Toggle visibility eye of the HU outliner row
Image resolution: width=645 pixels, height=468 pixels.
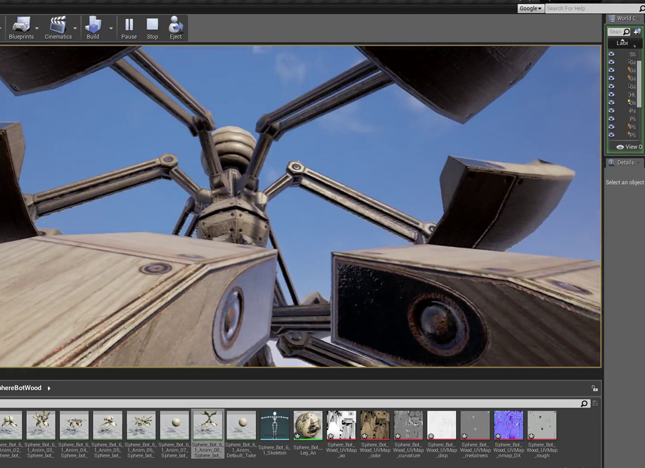611,94
